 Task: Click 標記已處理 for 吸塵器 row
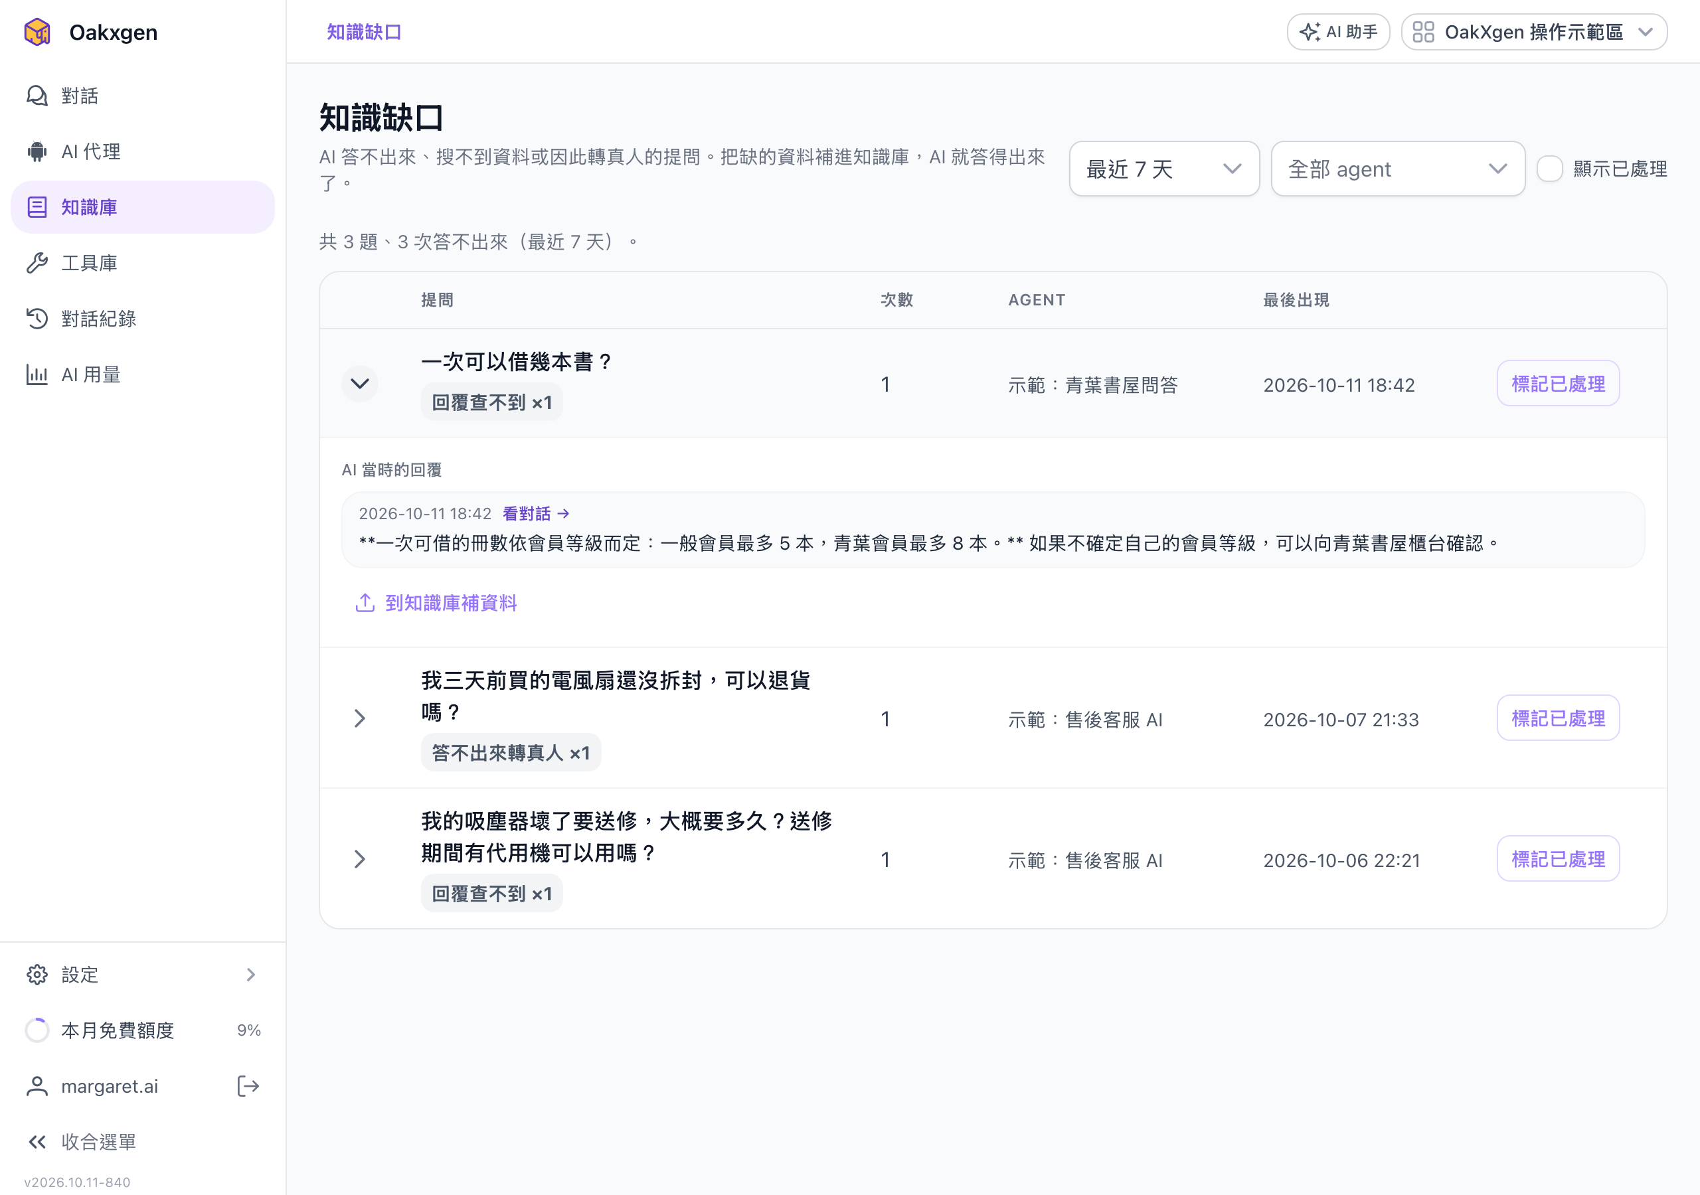click(x=1558, y=859)
